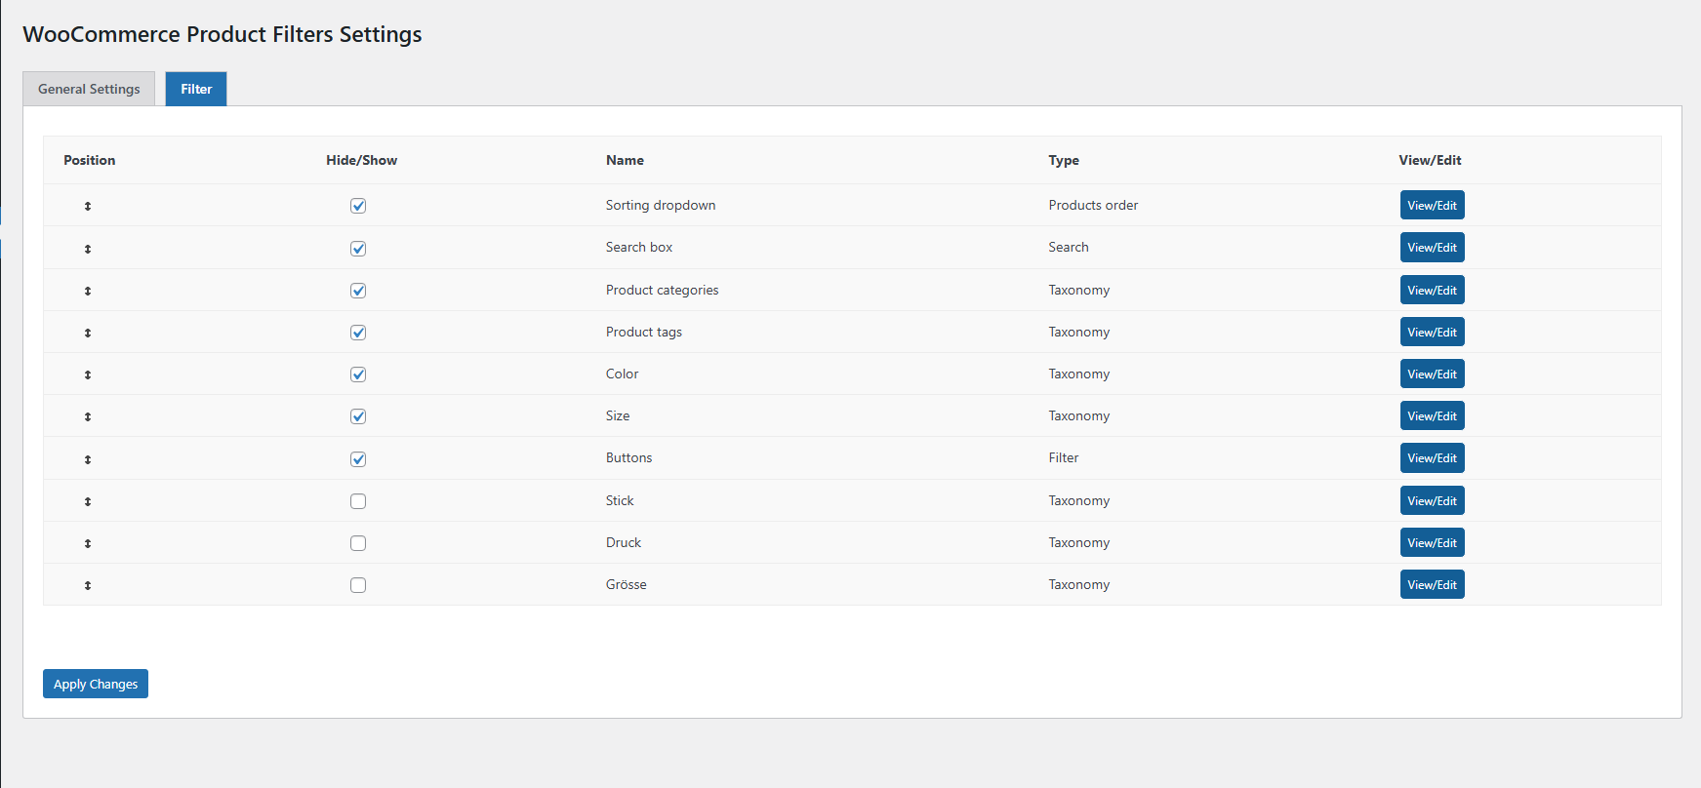The width and height of the screenshot is (1701, 788).
Task: Click the page title WooCommerce Product Filters Settings
Action: pyautogui.click(x=223, y=34)
